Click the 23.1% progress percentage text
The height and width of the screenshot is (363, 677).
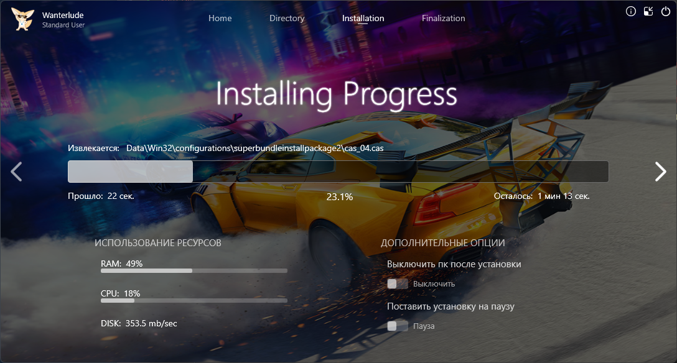pyautogui.click(x=339, y=197)
